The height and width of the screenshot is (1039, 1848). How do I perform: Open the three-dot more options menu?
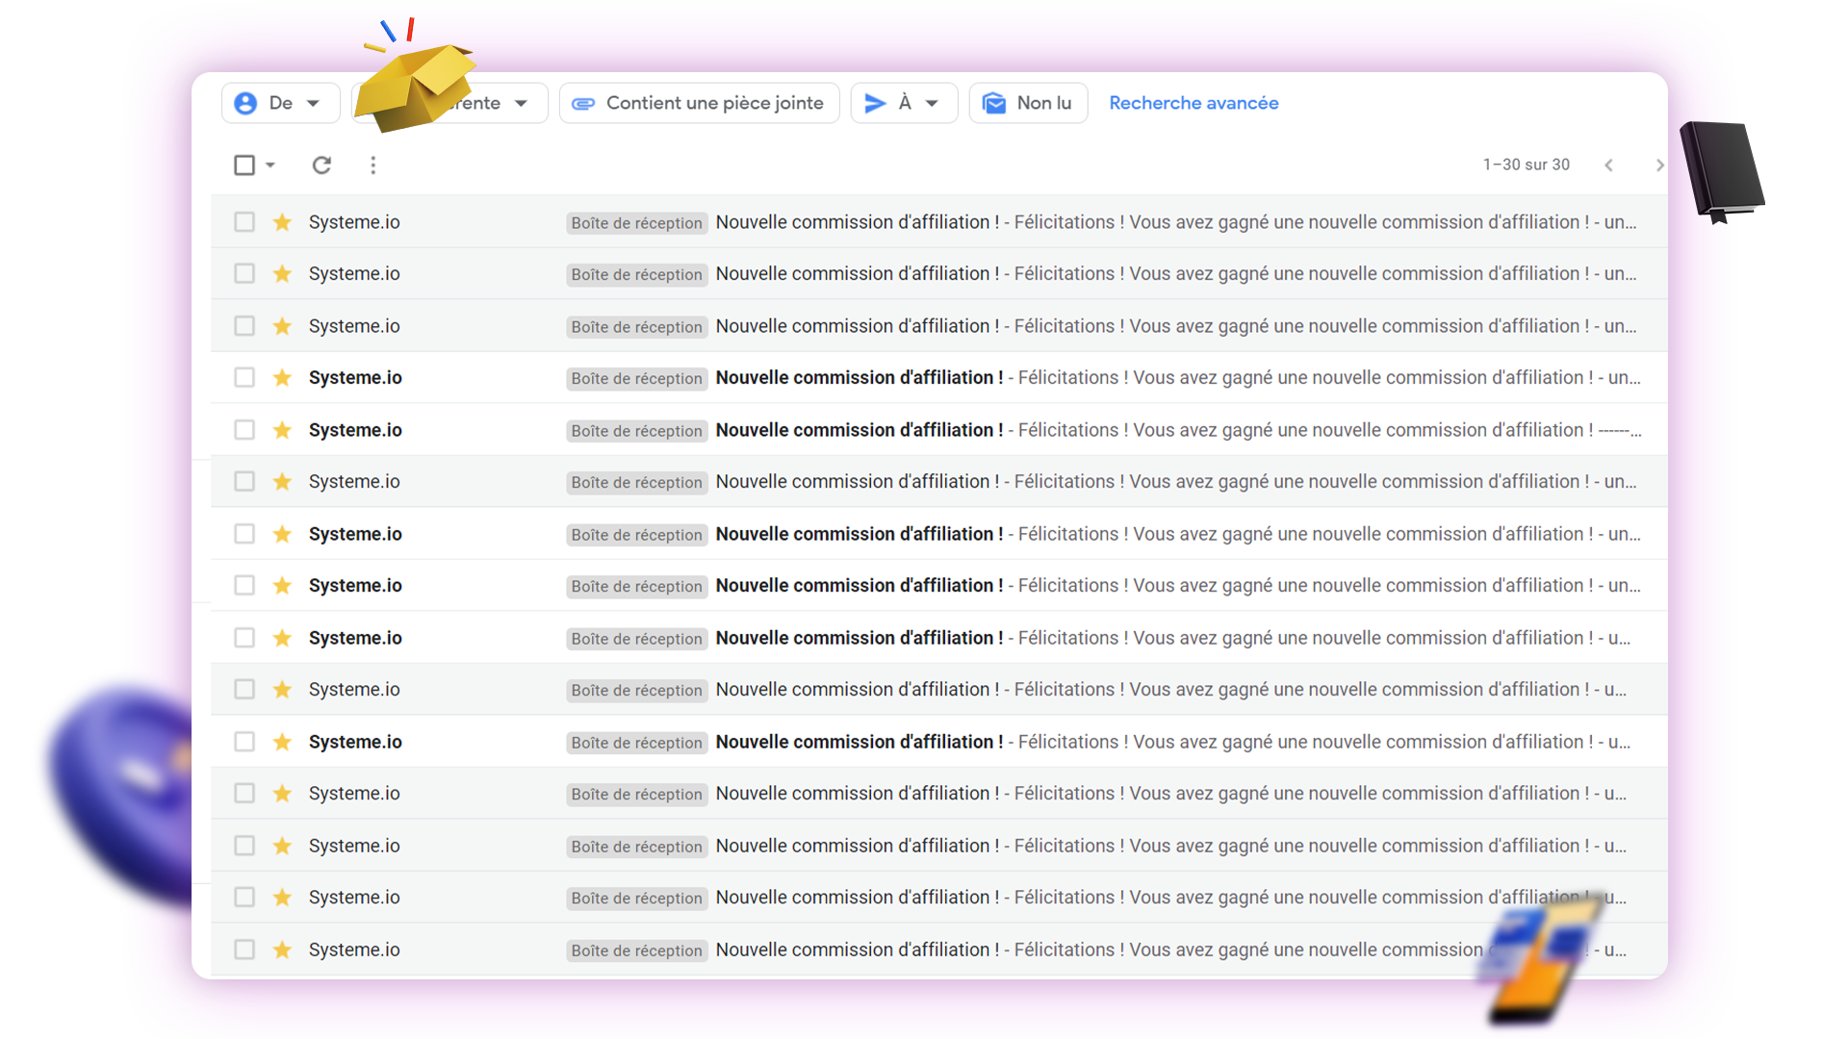pos(372,165)
